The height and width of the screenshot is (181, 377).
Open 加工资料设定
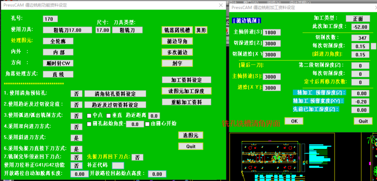click(187, 80)
